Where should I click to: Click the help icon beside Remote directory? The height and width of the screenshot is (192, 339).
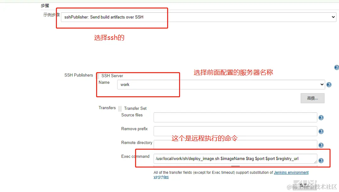pos(321,145)
